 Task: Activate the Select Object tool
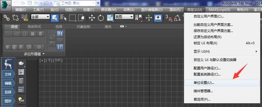(55, 18)
